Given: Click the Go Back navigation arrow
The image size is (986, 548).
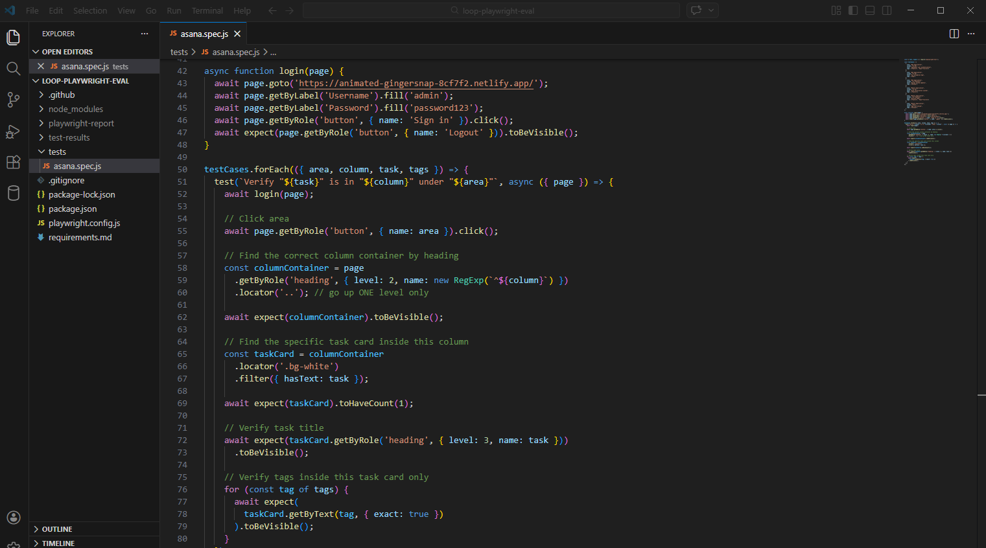Looking at the screenshot, I should (x=272, y=10).
